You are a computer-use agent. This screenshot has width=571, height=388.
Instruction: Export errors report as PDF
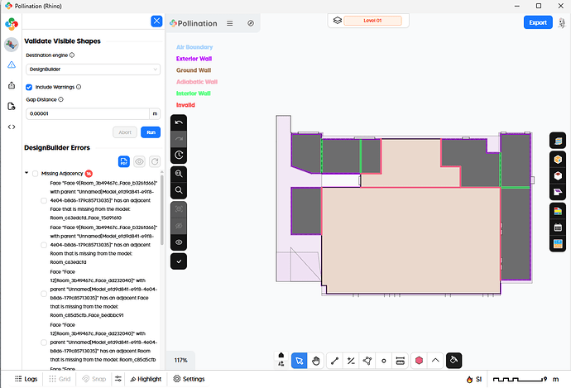pyautogui.click(x=124, y=161)
